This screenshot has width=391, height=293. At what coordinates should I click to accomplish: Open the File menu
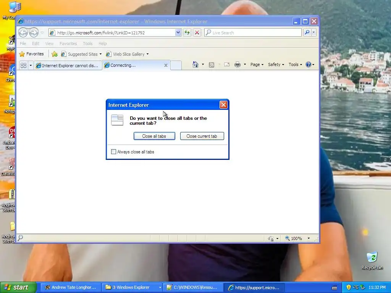coord(23,43)
